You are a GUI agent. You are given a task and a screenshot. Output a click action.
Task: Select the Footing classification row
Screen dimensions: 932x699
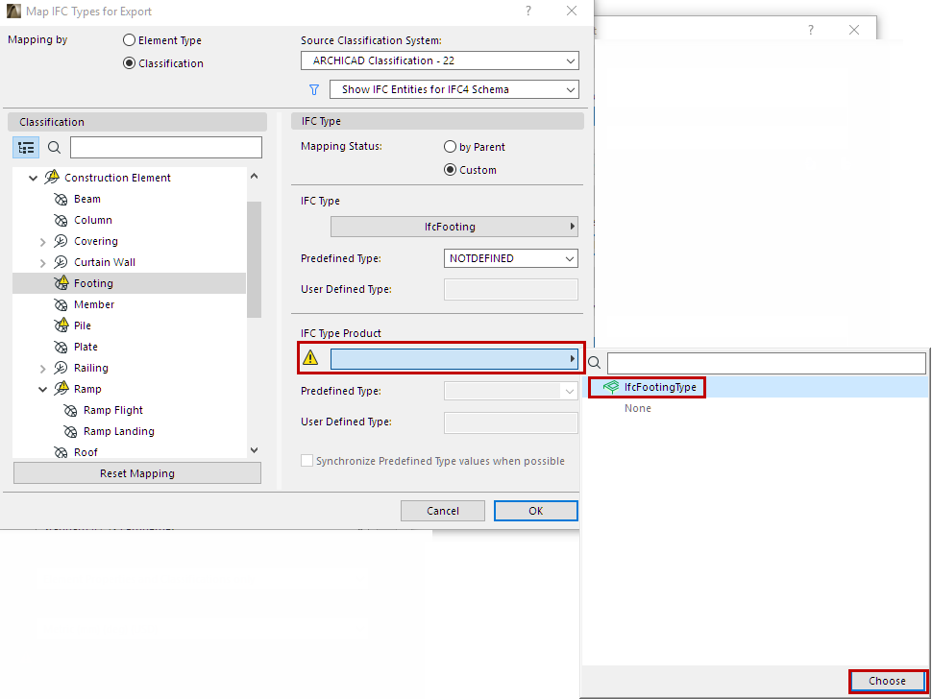click(x=129, y=283)
